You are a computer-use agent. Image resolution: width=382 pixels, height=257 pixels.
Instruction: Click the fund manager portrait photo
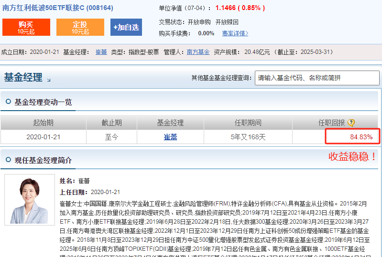[x=30, y=200]
